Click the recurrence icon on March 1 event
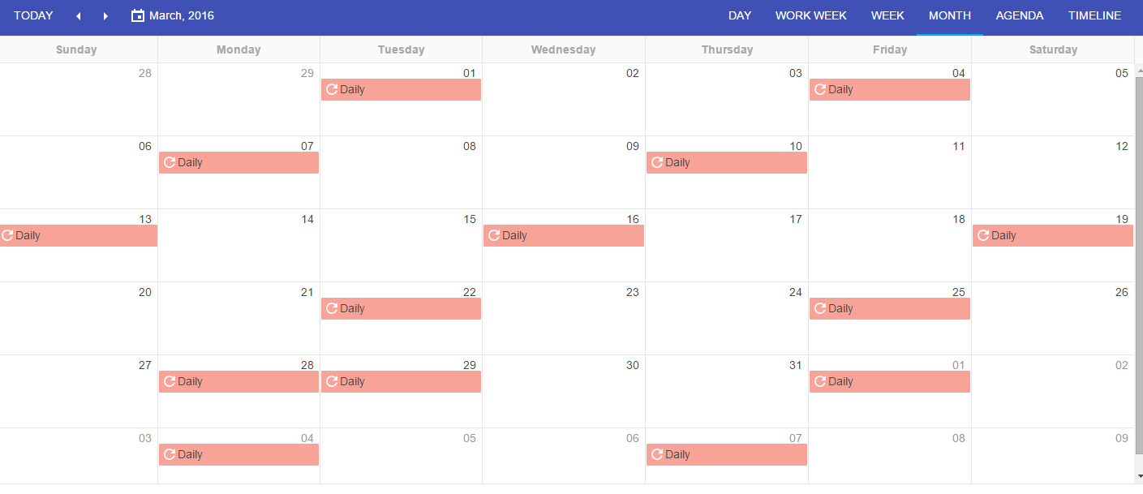The width and height of the screenshot is (1143, 494). click(x=331, y=89)
